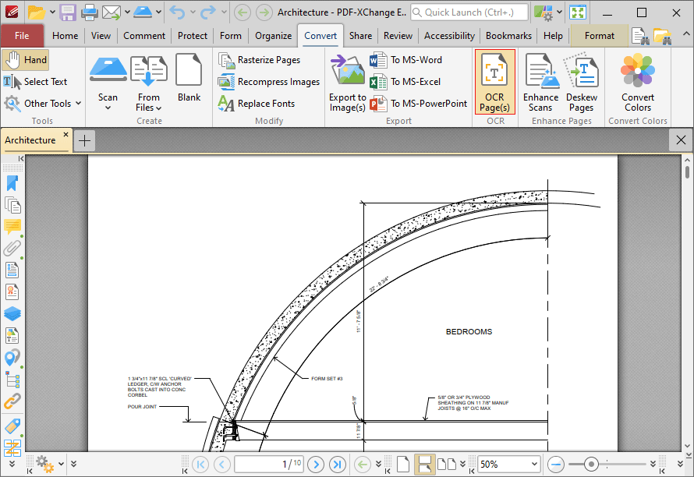Click Deskew Pages
694x477 pixels.
pyautogui.click(x=581, y=82)
